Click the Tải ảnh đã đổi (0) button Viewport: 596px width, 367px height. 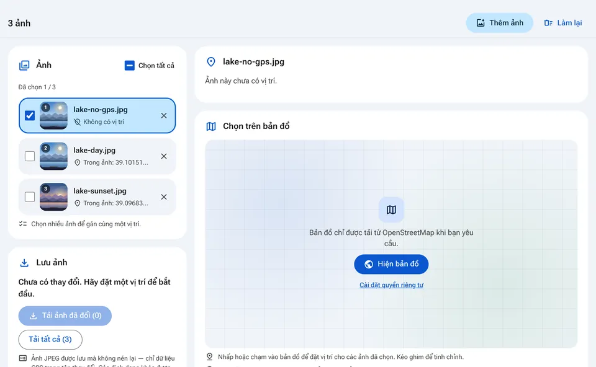(x=65, y=316)
